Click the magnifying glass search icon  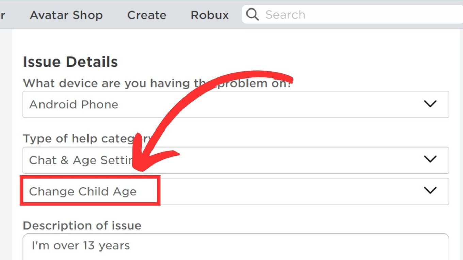pyautogui.click(x=252, y=15)
